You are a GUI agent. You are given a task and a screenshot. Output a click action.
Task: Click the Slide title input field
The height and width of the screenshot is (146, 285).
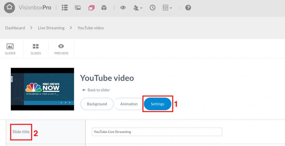(157, 132)
